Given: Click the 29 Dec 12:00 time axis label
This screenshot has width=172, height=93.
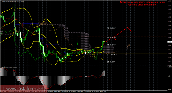Looking at the screenshot, I should coord(103,92).
